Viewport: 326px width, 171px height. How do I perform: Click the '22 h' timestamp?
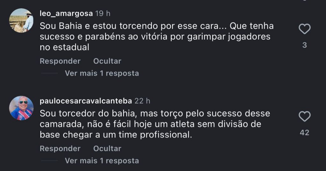(x=142, y=101)
